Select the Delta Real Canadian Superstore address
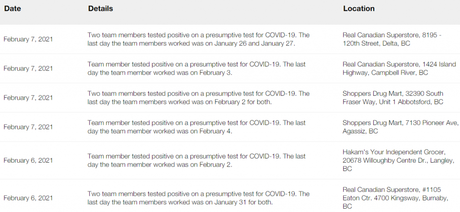This screenshot has width=460, height=212. (392, 39)
